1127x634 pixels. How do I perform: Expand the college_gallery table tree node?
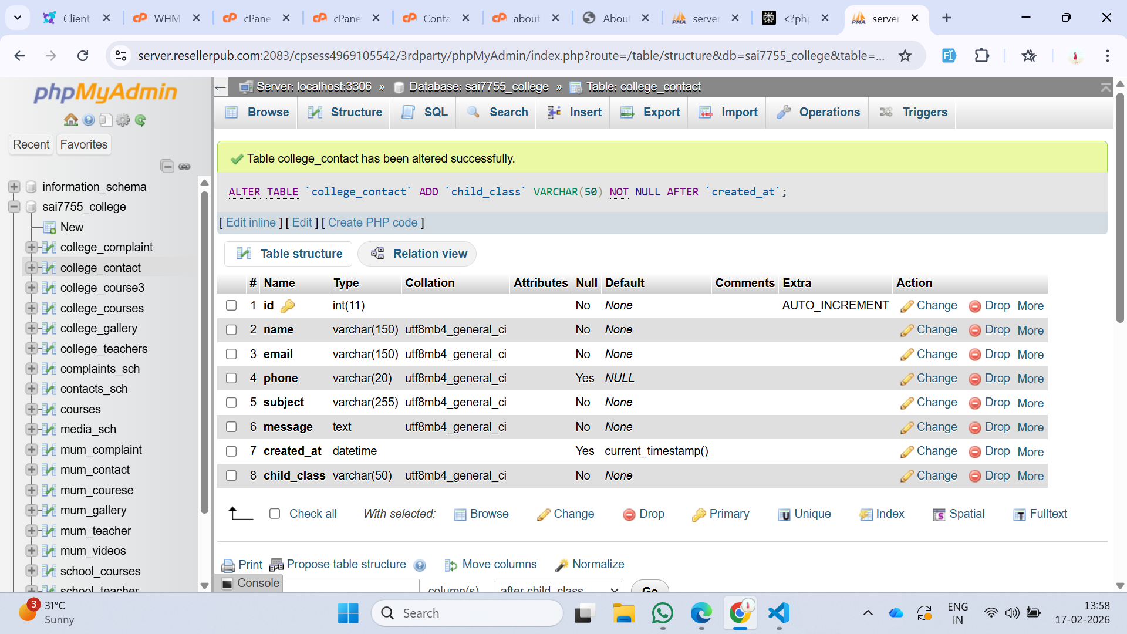(32, 328)
